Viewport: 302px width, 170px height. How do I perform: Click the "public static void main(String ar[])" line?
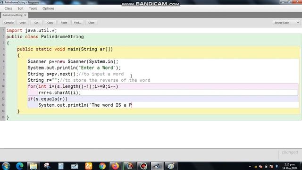(x=65, y=49)
